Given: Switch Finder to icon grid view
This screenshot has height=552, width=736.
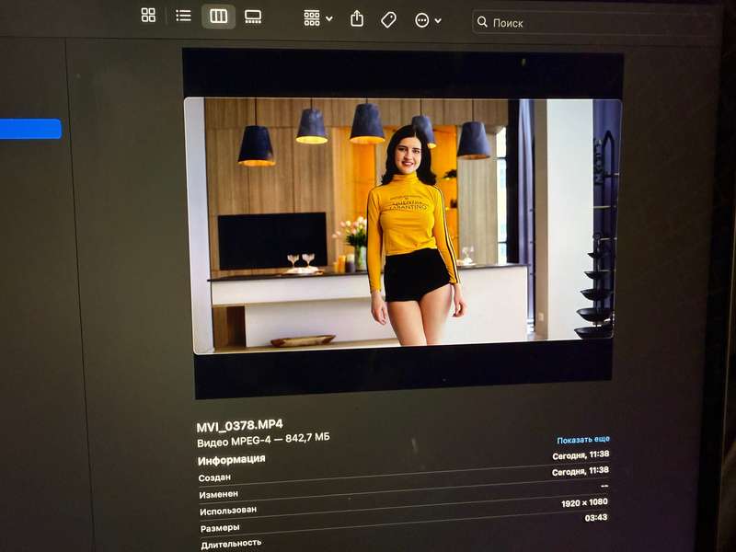Looking at the screenshot, I should [148, 15].
